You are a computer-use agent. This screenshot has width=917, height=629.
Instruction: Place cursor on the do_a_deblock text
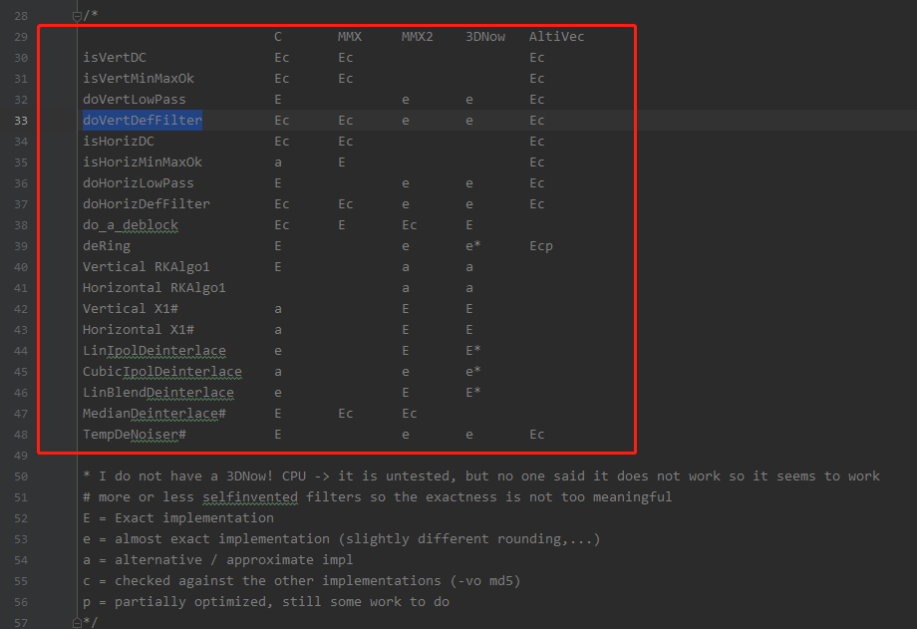click(131, 225)
